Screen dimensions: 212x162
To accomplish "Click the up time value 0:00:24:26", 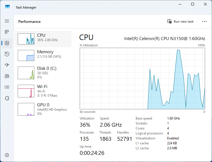I will coord(92,153).
